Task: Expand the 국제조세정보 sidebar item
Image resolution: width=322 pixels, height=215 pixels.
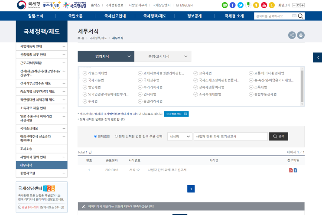Action: (x=64, y=129)
